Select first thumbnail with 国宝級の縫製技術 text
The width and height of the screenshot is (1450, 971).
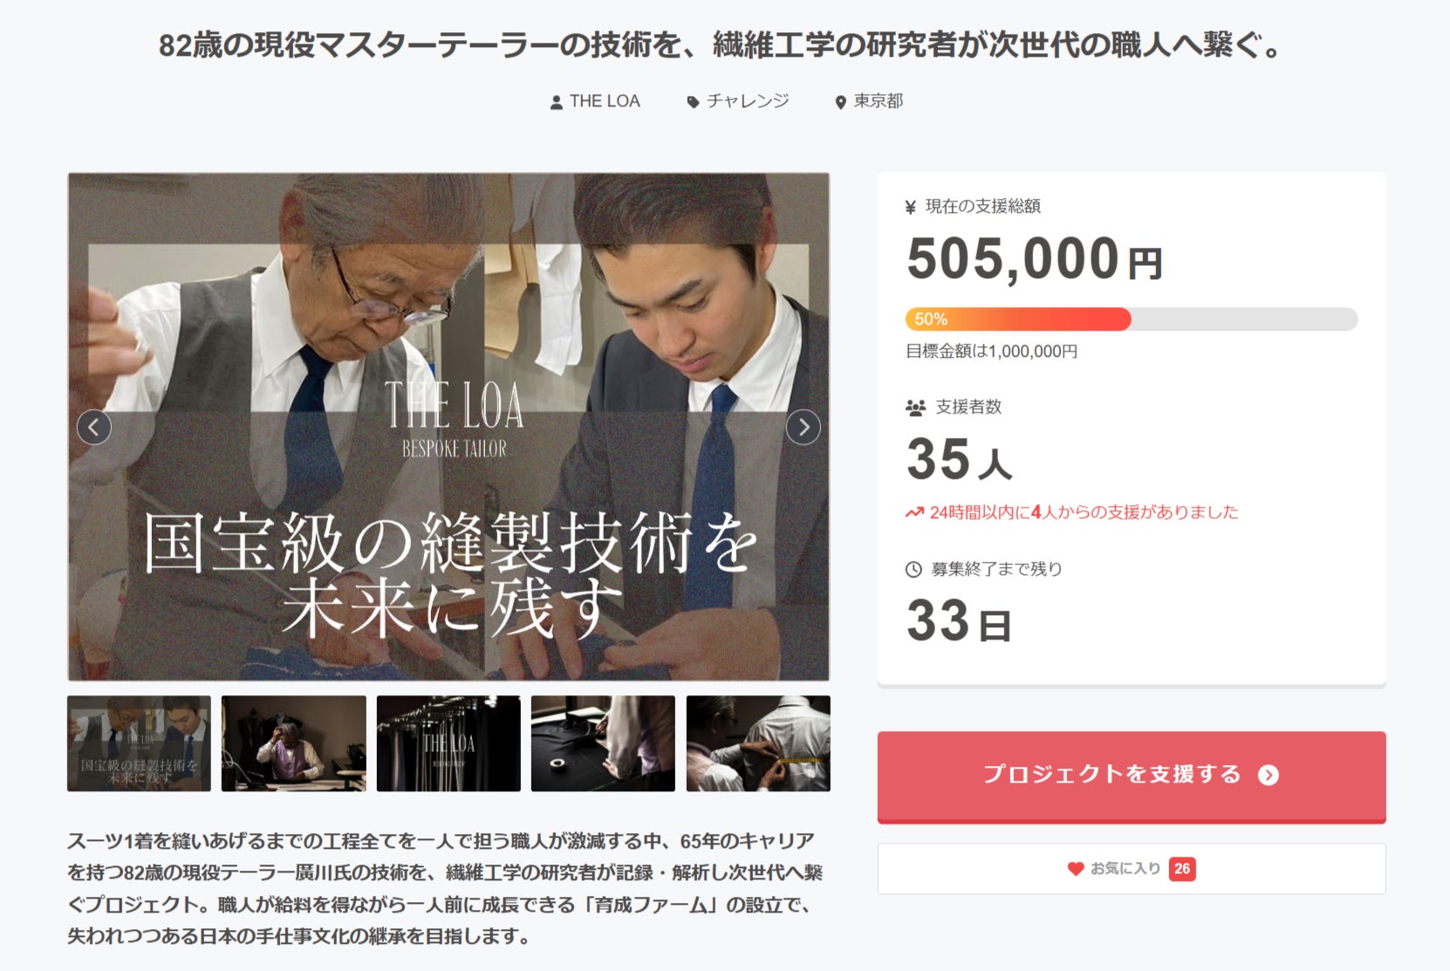140,743
